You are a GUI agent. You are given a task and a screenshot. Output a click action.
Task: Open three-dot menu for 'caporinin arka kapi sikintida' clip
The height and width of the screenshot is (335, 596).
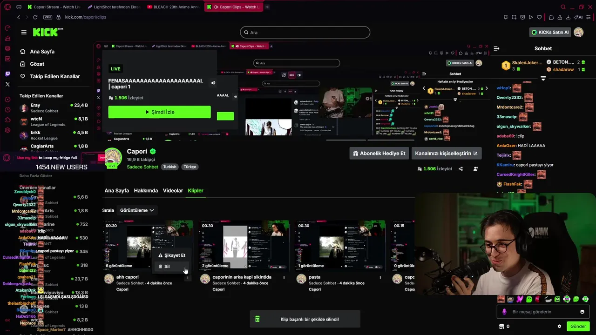(x=284, y=277)
